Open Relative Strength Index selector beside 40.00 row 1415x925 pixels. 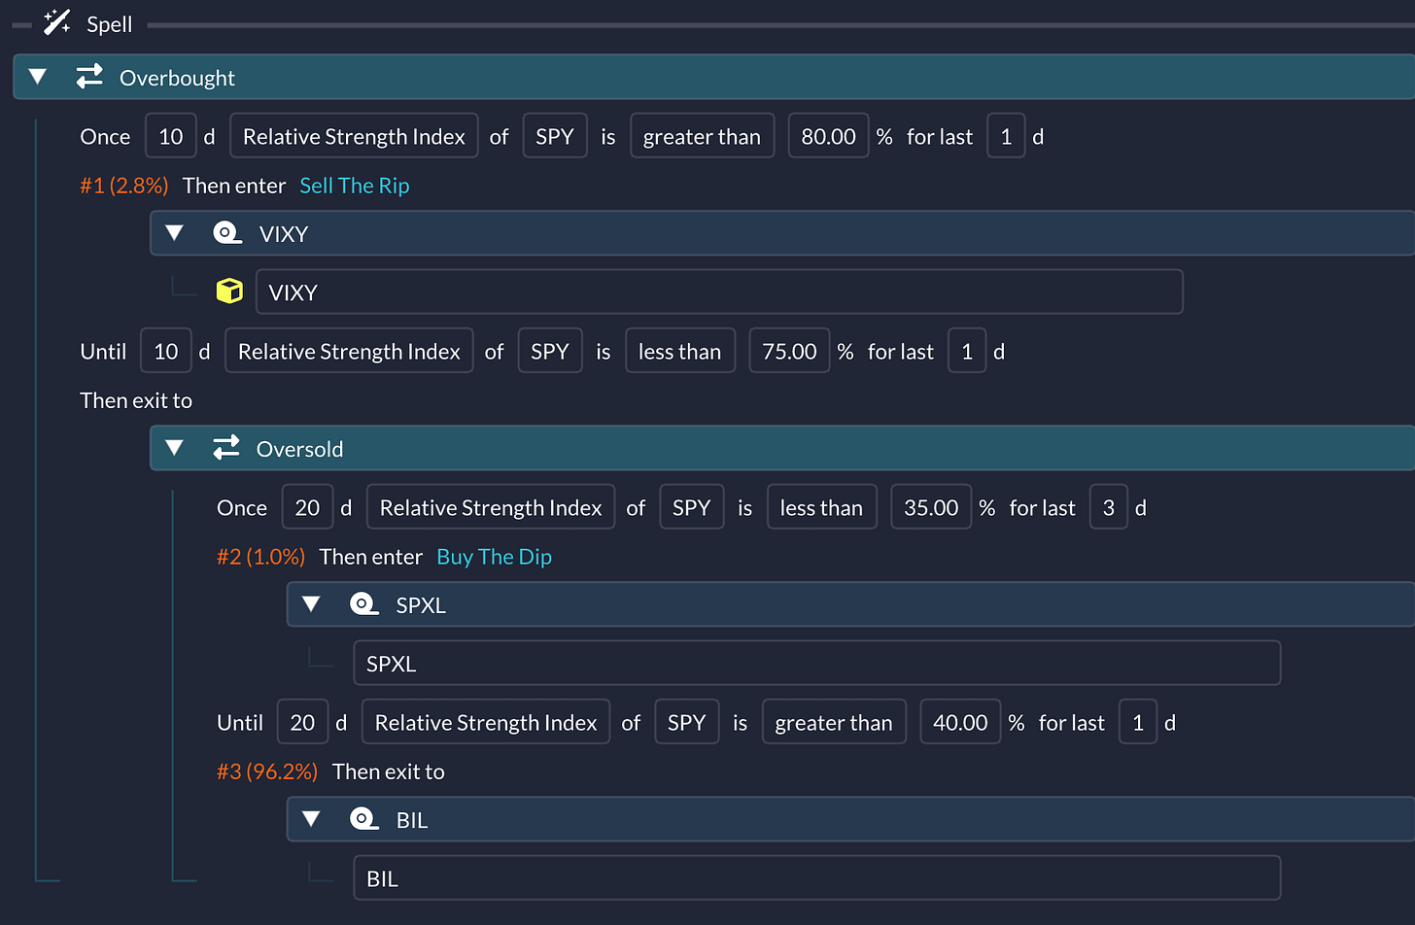click(x=486, y=722)
